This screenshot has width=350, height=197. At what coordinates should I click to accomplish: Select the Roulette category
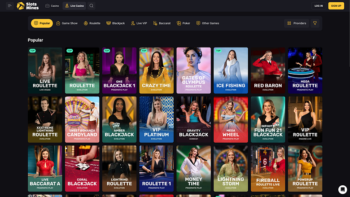point(92,23)
